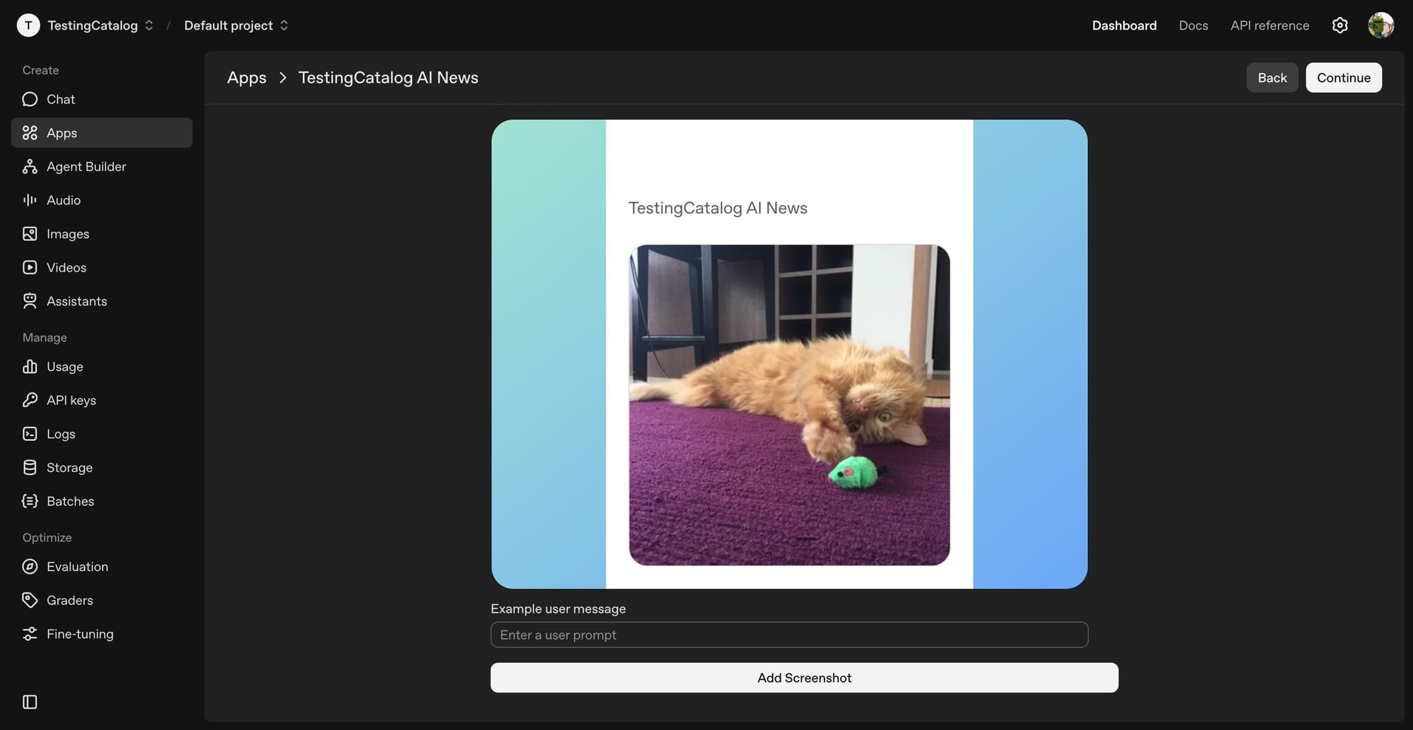Click the user profile avatar
Screen dimensions: 1413x730
(1381, 25)
